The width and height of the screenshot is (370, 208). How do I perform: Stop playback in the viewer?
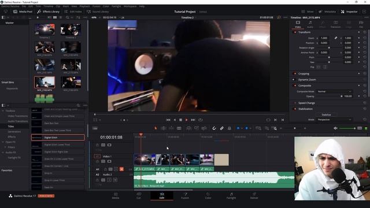180,120
